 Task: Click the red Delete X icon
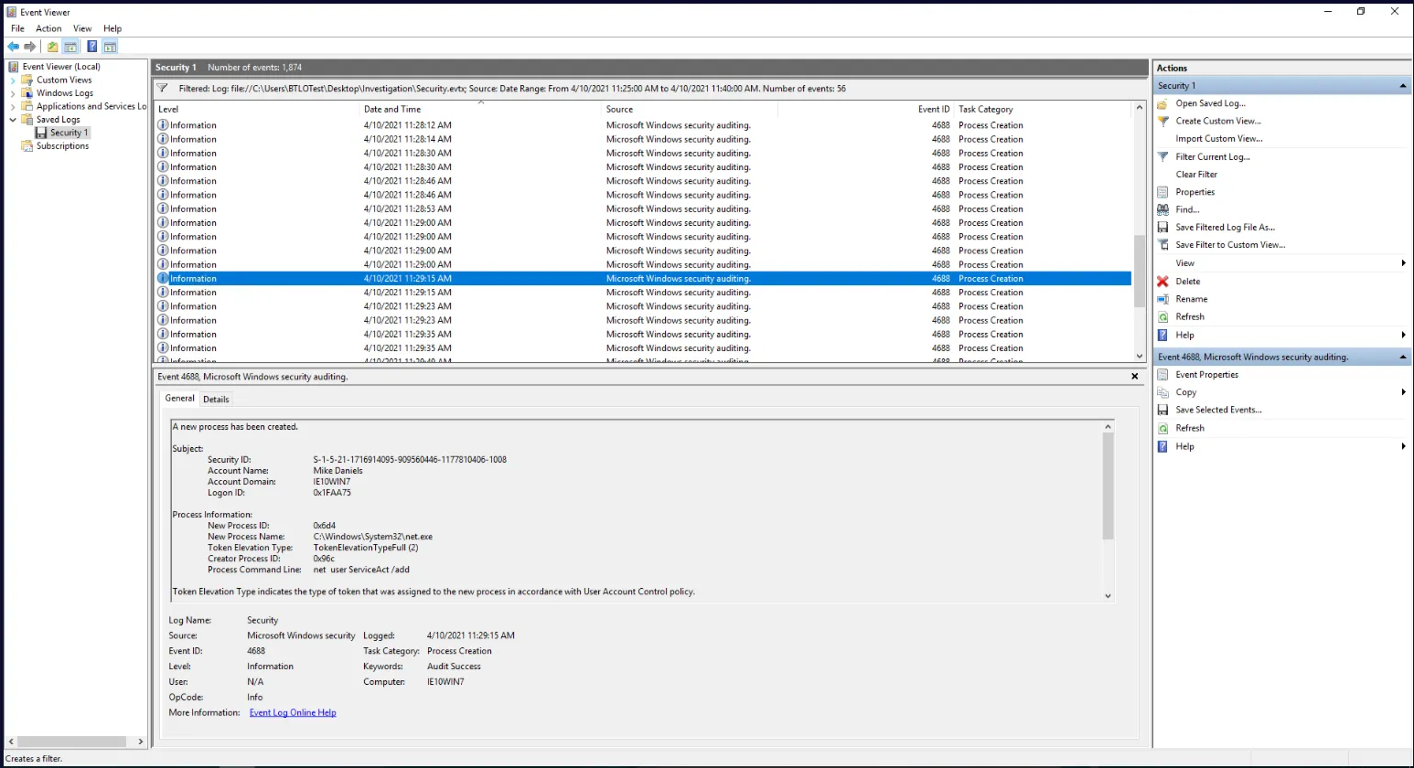pyautogui.click(x=1162, y=282)
